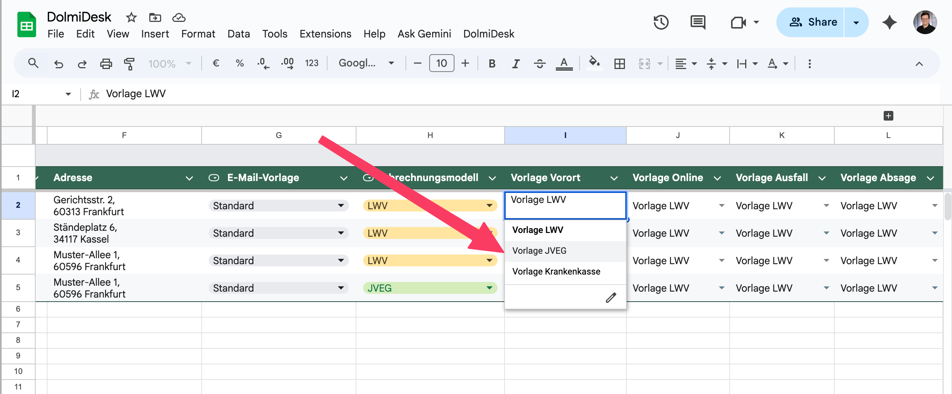Screen dimensions: 952x394
Task: Star the DolmiDesk document
Action: (x=131, y=17)
